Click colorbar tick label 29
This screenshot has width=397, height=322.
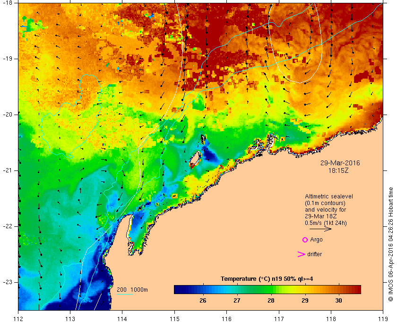305,301
